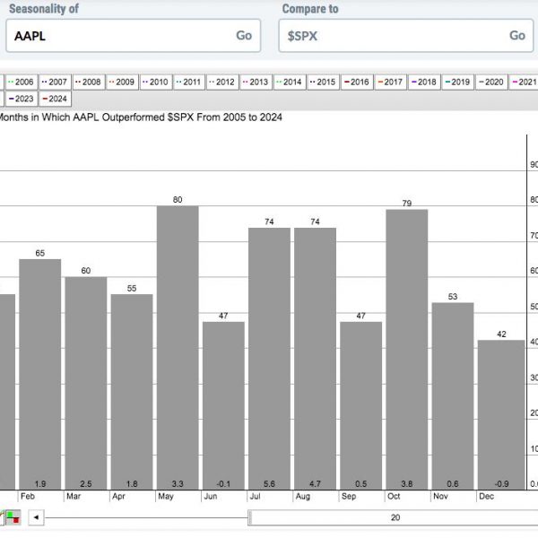The height and width of the screenshot is (538, 538).
Task: Click the June bar showing 47
Action: 223,405
